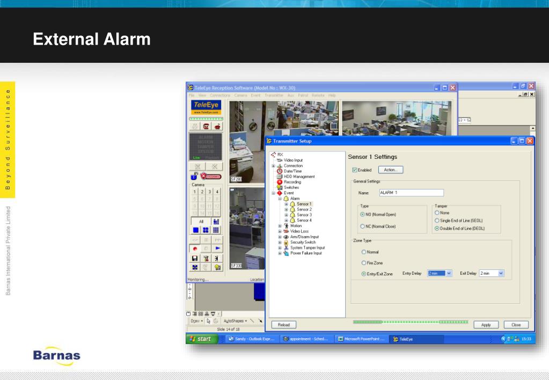Expand the Connection tree node
The height and width of the screenshot is (380, 549).
274,166
